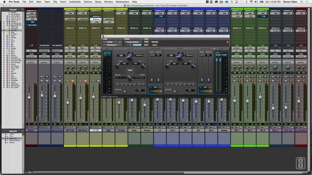Image resolution: width=312 pixels, height=175 pixels.
Task: Open the output selector on Master 1 strip
Action: (x=31, y=51)
